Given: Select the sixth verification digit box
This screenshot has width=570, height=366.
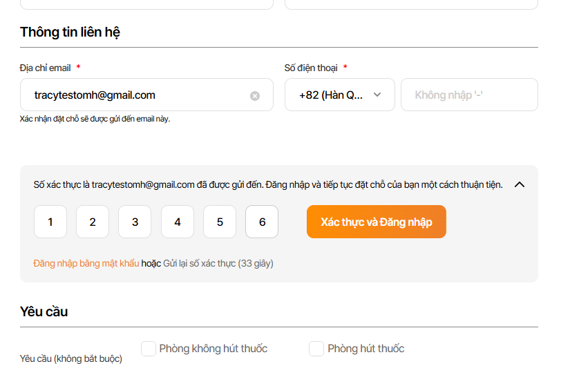Looking at the screenshot, I should pyautogui.click(x=262, y=222).
